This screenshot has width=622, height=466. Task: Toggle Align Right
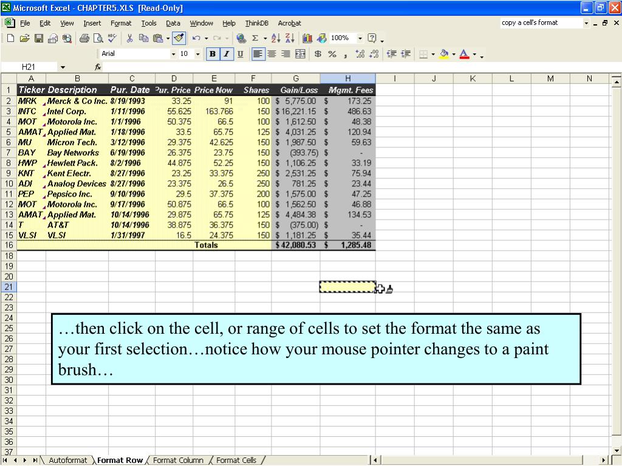pos(285,54)
